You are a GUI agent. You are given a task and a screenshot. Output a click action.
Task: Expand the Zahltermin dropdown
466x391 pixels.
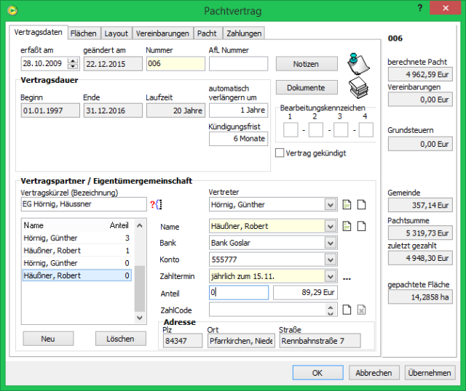tap(331, 276)
